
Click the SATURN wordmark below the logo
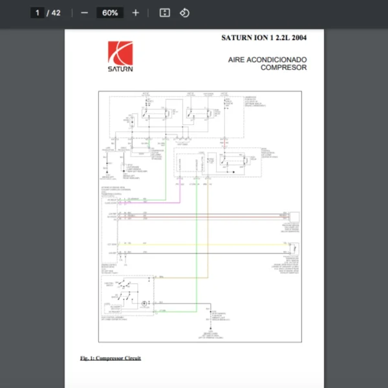click(120, 69)
